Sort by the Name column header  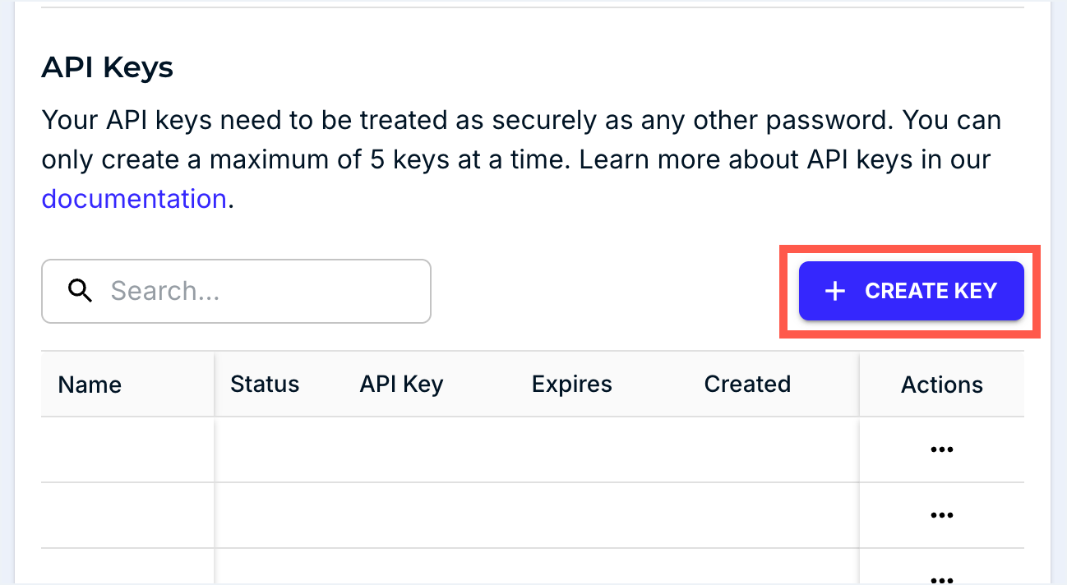click(x=90, y=385)
